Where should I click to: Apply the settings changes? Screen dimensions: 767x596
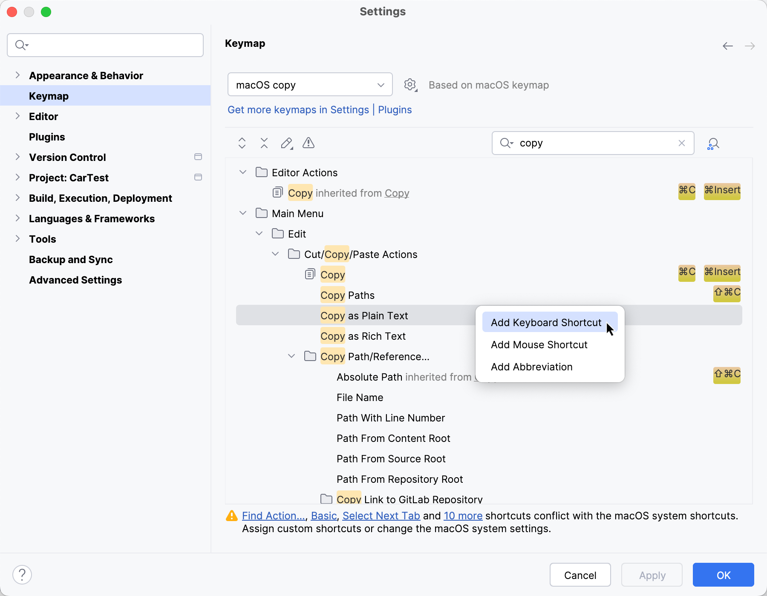pyautogui.click(x=652, y=575)
